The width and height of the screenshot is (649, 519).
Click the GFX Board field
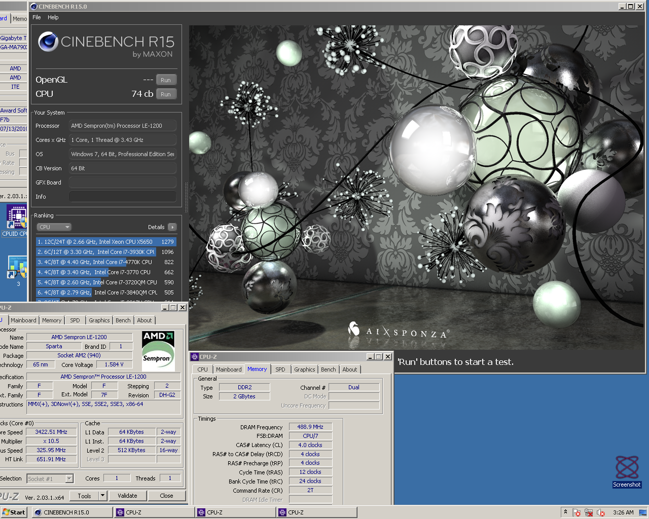point(123,182)
